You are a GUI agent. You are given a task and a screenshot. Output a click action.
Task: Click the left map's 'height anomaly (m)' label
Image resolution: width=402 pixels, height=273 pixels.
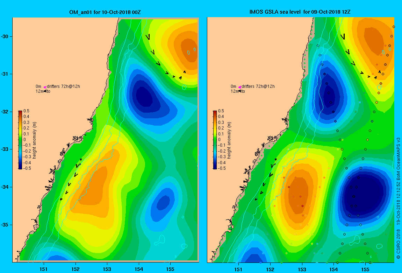(34, 140)
